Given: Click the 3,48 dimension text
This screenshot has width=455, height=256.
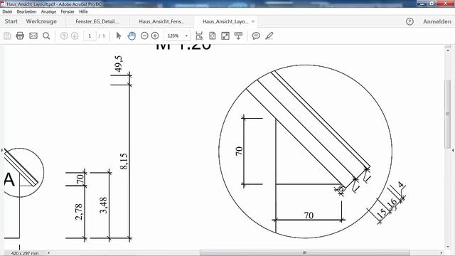Looking at the screenshot, I should coord(103,206).
